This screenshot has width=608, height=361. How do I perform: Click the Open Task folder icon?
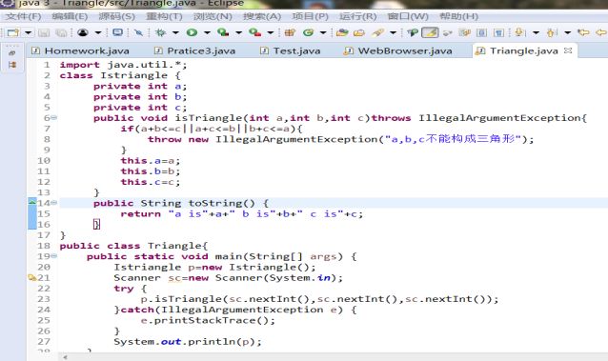point(359,32)
